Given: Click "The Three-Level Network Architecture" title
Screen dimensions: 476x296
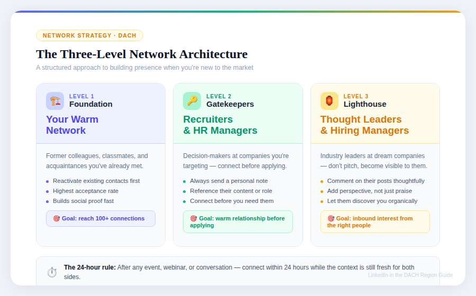Looking at the screenshot, I should point(142,54).
